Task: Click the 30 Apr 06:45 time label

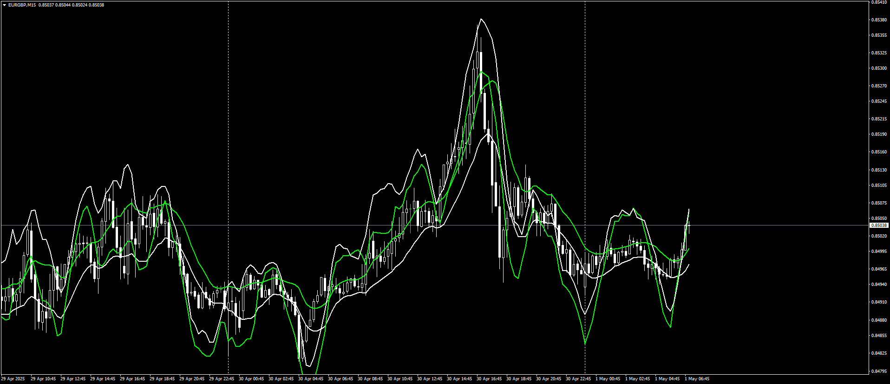Action: [340, 379]
